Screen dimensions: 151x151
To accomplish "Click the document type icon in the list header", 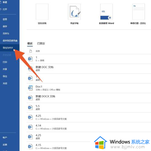I will point(31,51).
